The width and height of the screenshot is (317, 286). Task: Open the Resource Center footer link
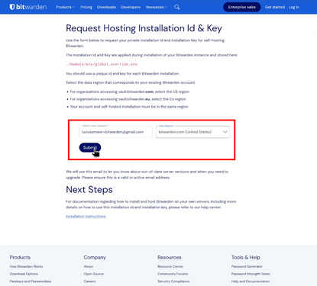click(x=170, y=266)
